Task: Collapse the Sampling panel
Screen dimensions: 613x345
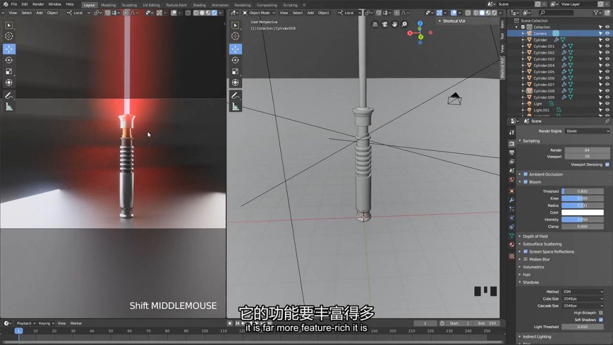Action: [531, 141]
